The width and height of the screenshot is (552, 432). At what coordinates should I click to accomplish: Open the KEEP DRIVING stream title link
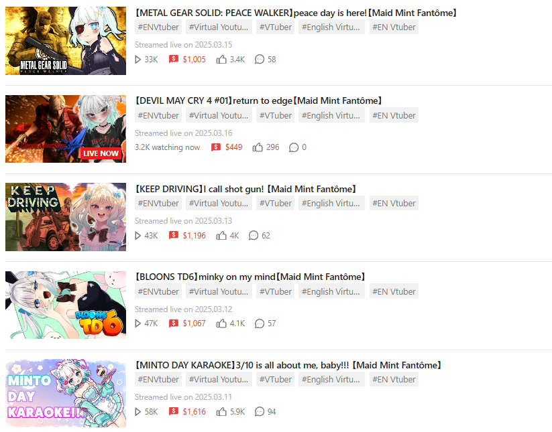tap(245, 189)
